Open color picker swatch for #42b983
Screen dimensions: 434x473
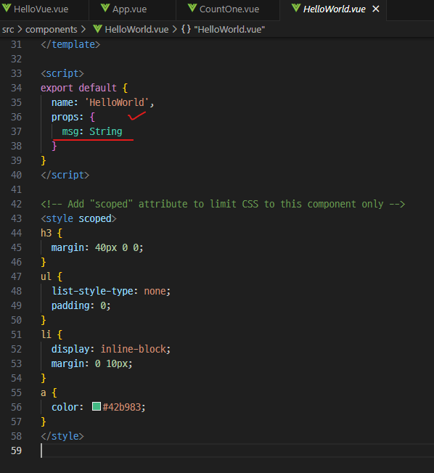(97, 406)
